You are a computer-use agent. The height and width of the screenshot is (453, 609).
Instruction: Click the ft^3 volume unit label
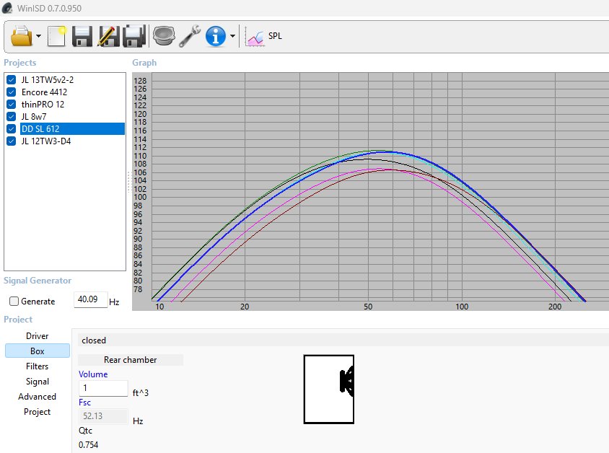point(141,393)
